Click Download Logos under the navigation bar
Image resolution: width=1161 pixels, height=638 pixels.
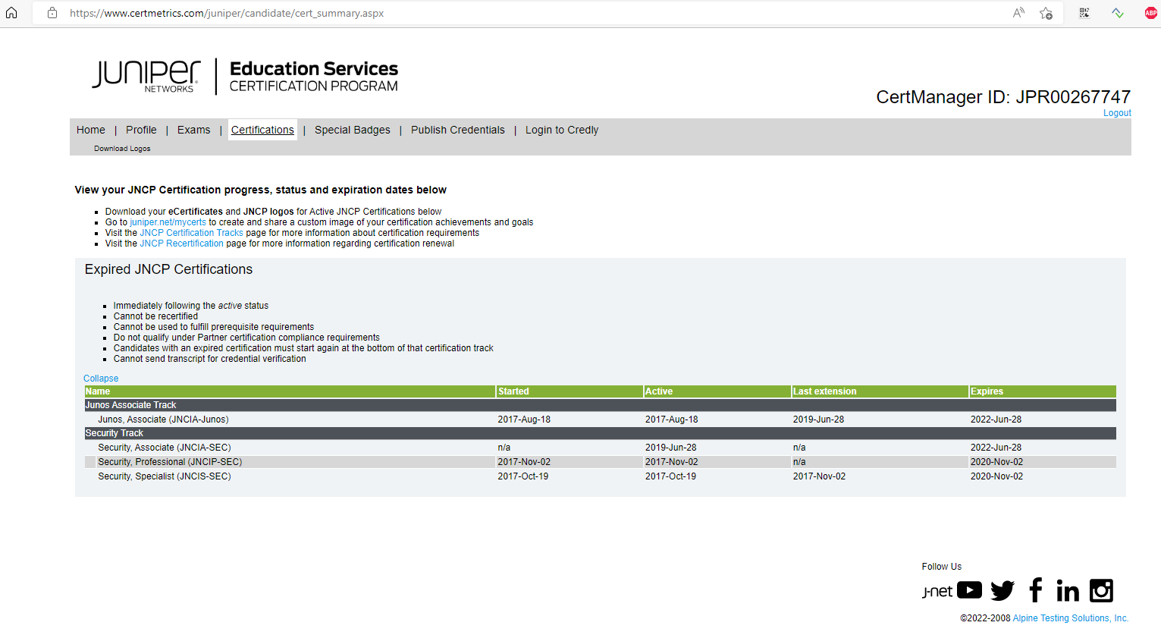(x=122, y=149)
